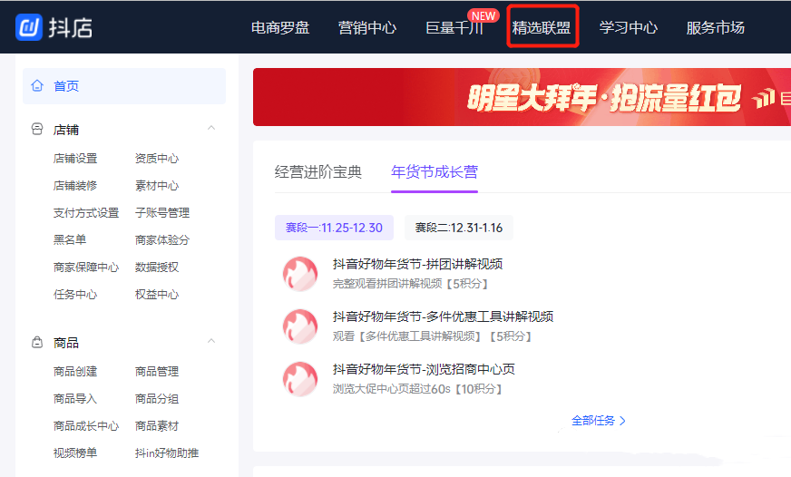Click description 浏览大促中心页超过60s【10积分】

coord(418,389)
